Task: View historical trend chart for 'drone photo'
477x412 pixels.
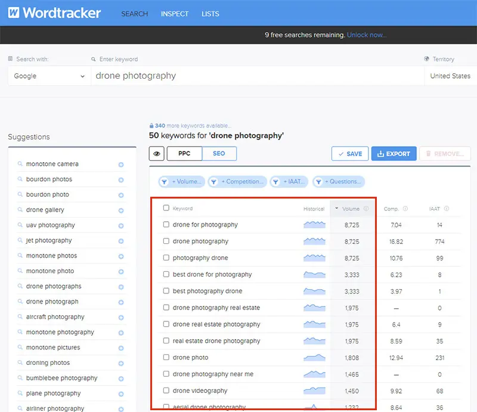Action: coord(314,357)
